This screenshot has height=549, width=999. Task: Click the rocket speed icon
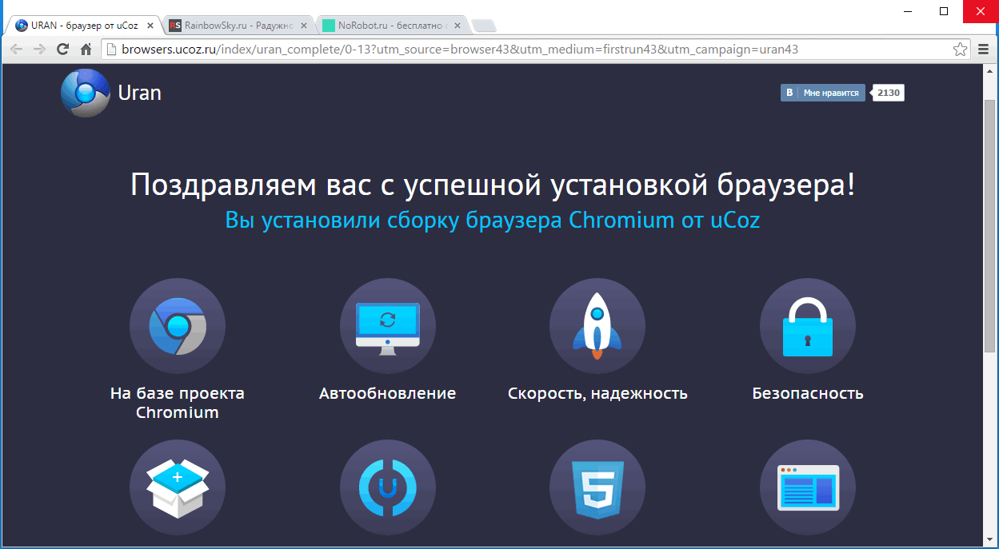597,326
